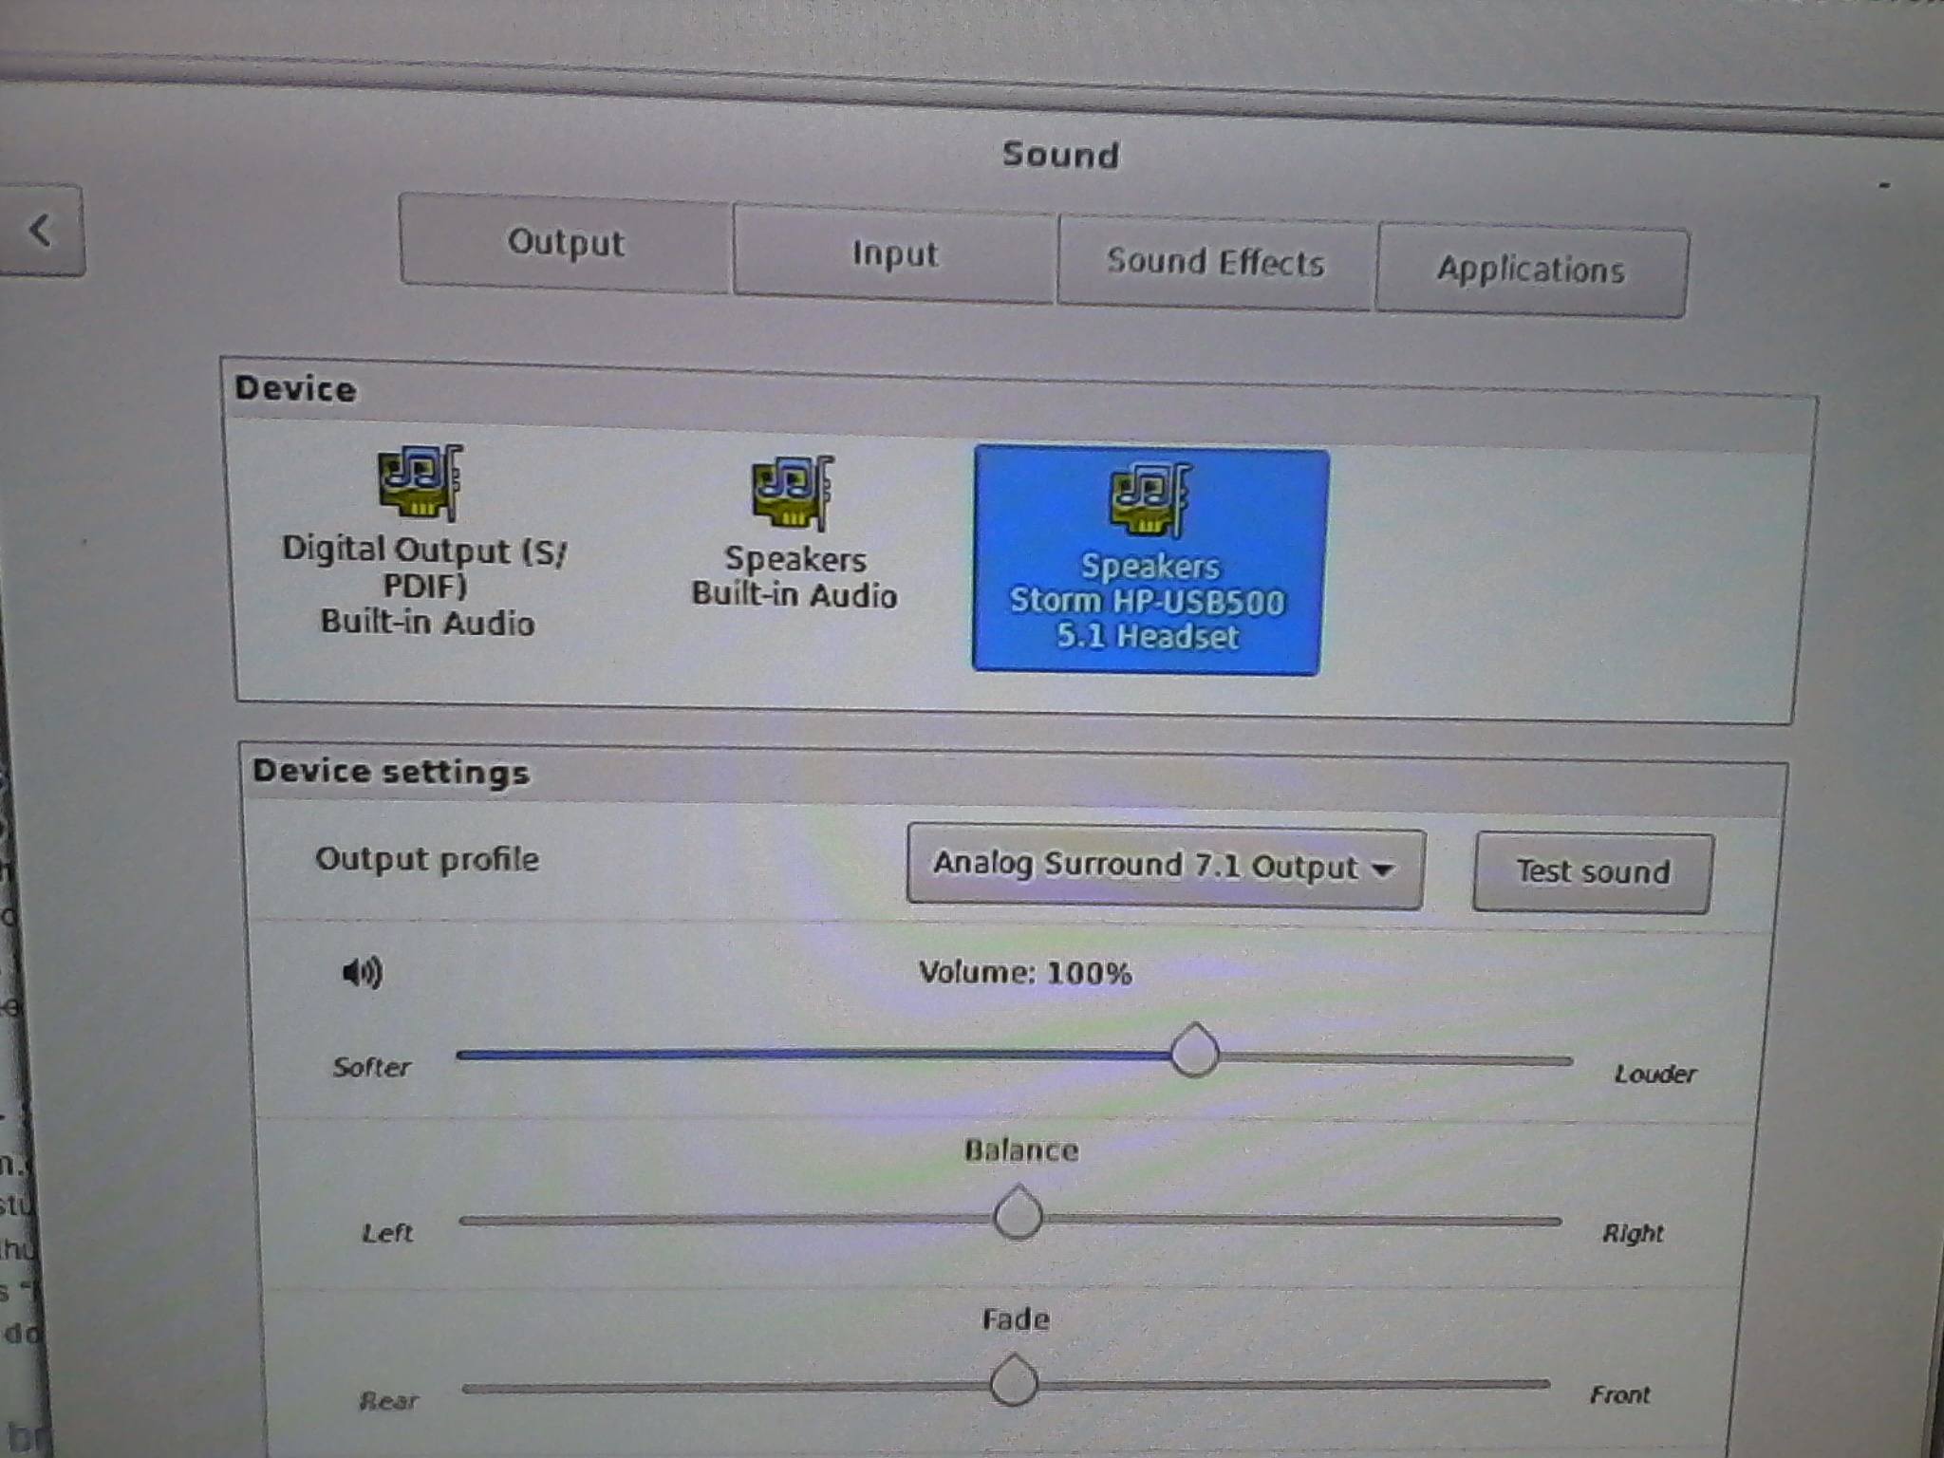Screen dimensions: 1944x1458
Task: Open the Sound Effects tab
Action: point(1215,263)
